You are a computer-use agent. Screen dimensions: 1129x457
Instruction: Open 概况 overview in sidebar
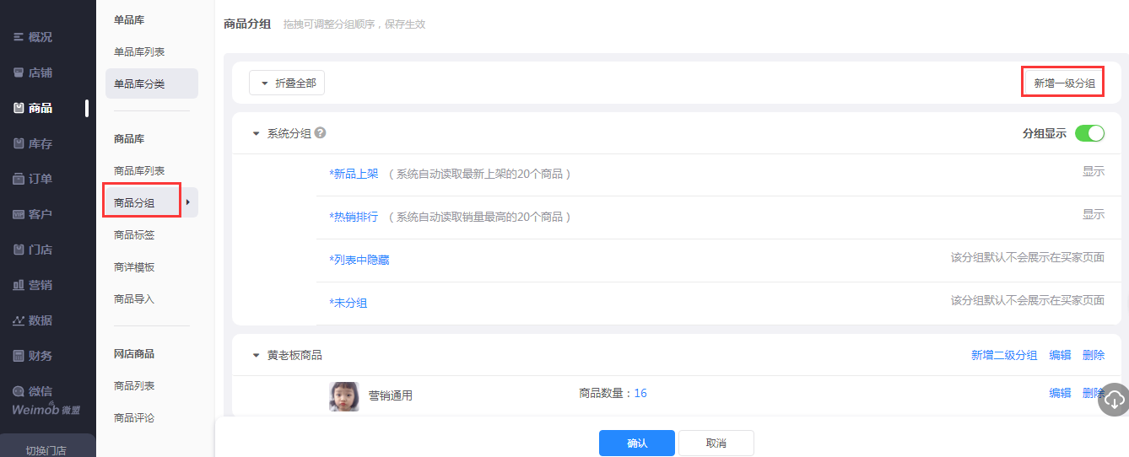coord(40,37)
